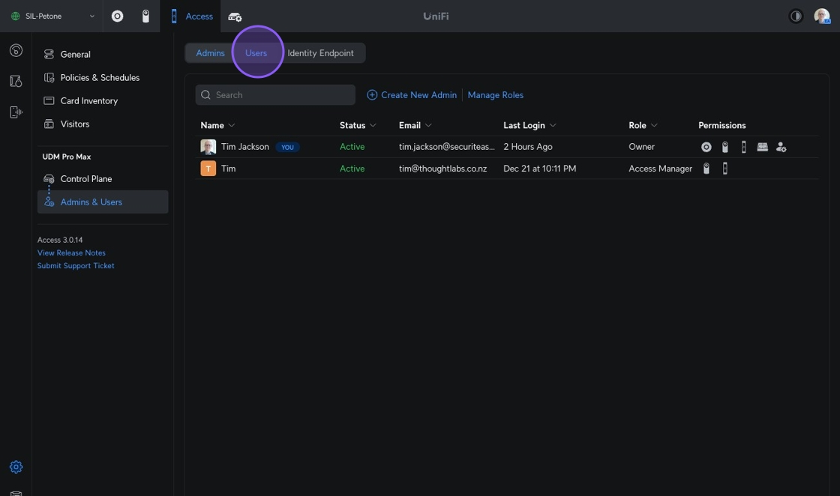Switch to the Identity Endpoint tab
The width and height of the screenshot is (840, 496).
tap(320, 53)
